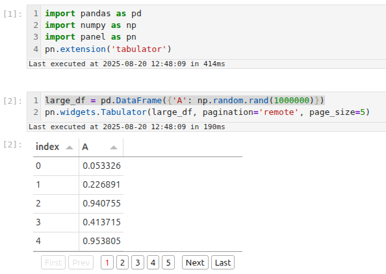Click execution time text showing 414ms
The height and width of the screenshot is (274, 386).
coord(127,64)
